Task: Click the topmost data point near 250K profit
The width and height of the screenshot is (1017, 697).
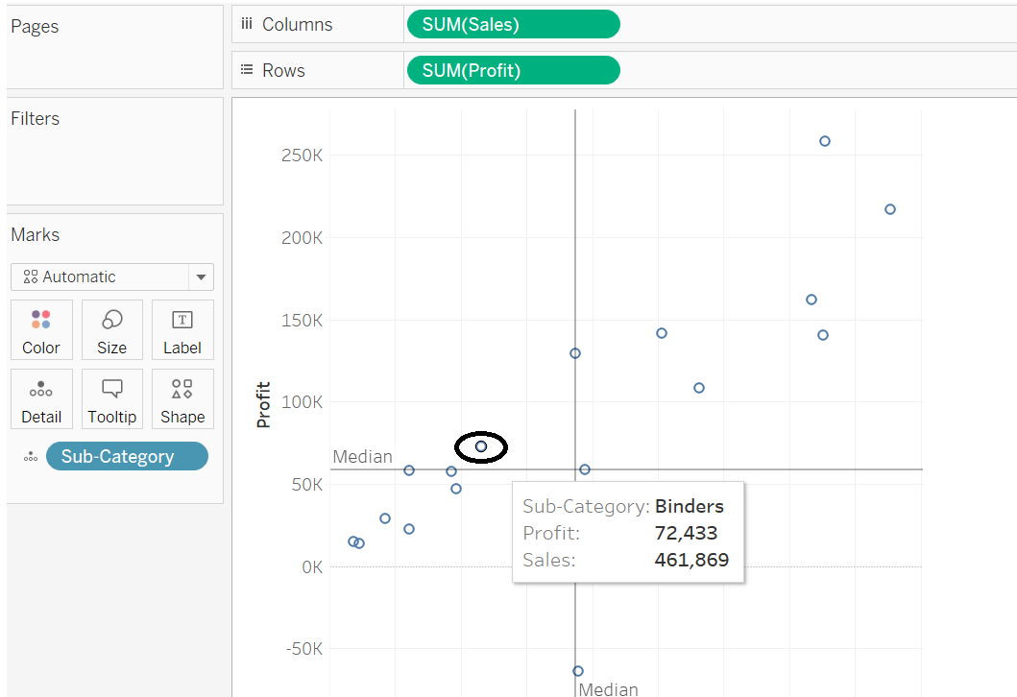Action: tap(824, 140)
